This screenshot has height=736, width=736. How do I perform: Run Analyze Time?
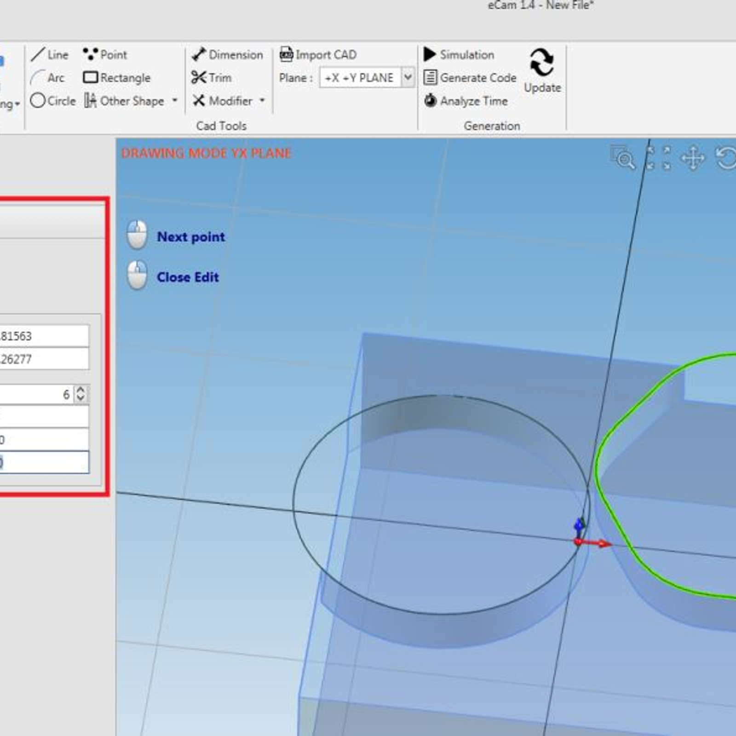point(466,101)
